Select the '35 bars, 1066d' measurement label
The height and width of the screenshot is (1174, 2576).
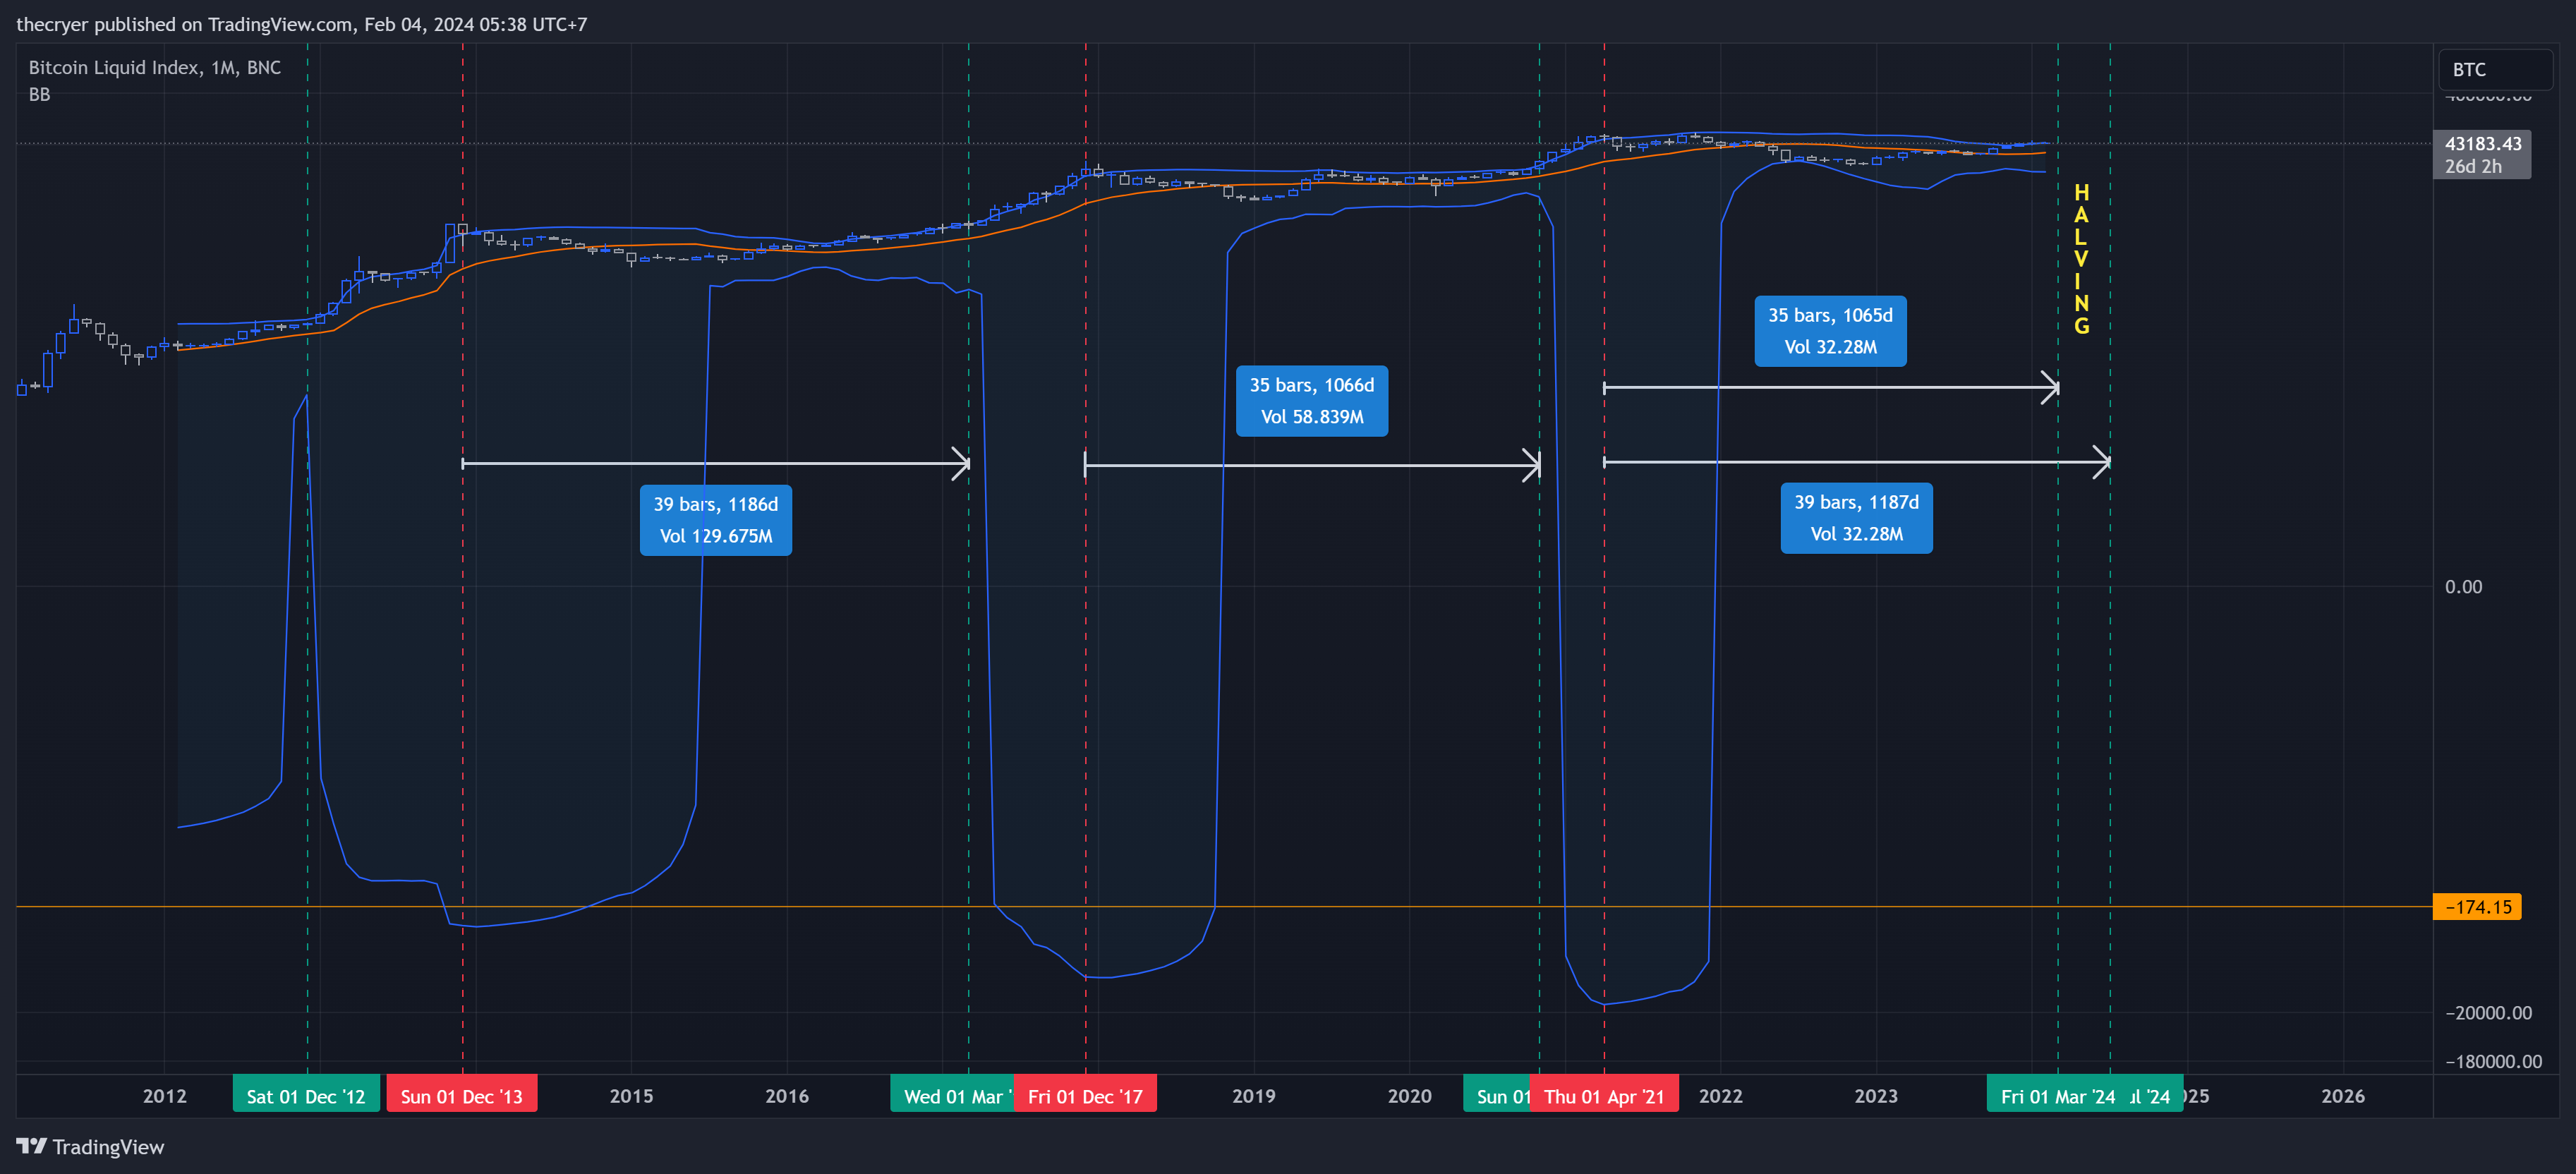1312,400
